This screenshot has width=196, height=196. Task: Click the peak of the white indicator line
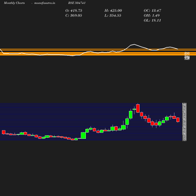(x=134, y=44)
